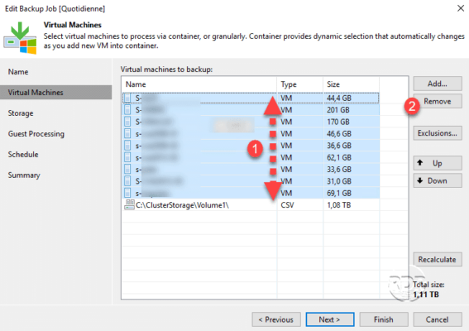Remove the selected virtual machines
The image size is (469, 331).
(438, 101)
